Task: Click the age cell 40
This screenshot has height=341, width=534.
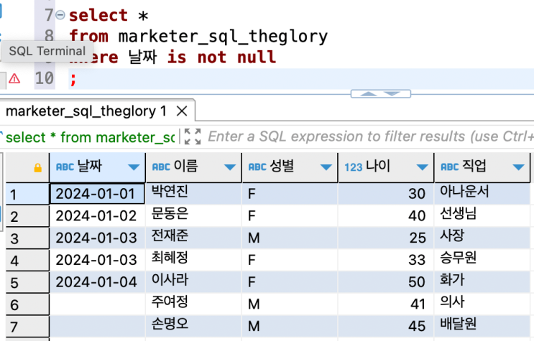Action: pos(386,216)
